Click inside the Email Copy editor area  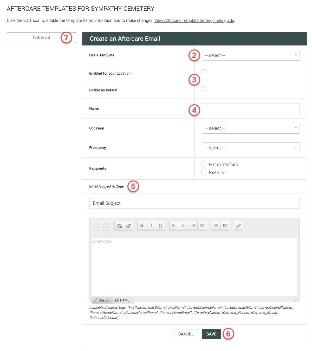[x=194, y=267]
